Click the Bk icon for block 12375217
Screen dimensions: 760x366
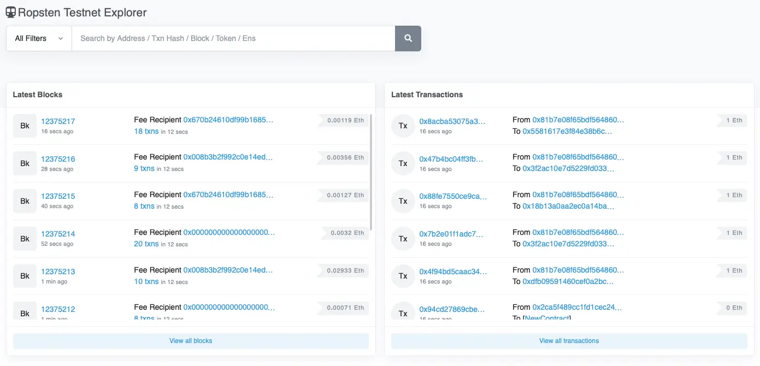25,126
